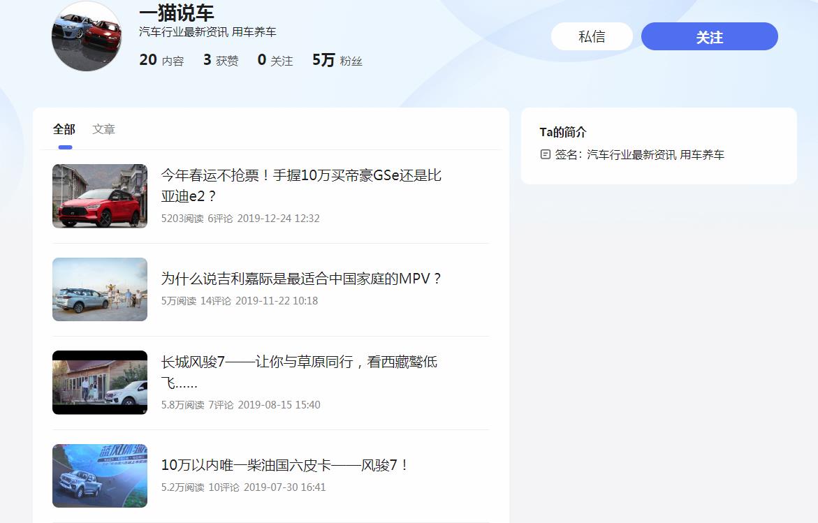Click the signature icon beside 签名

point(545,154)
